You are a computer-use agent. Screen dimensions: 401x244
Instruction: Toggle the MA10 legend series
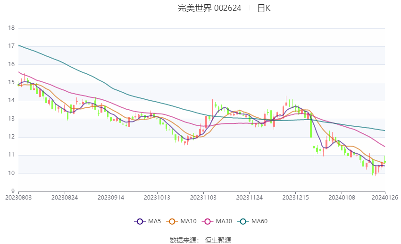pyautogui.click(x=181, y=221)
